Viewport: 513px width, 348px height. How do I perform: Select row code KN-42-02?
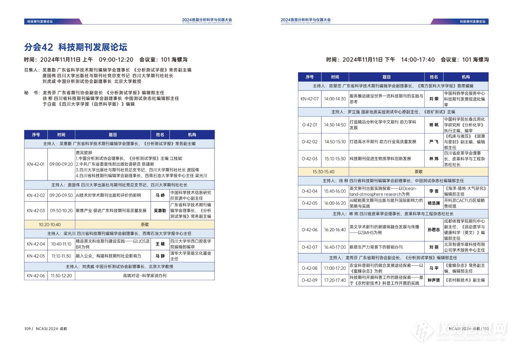(36, 195)
